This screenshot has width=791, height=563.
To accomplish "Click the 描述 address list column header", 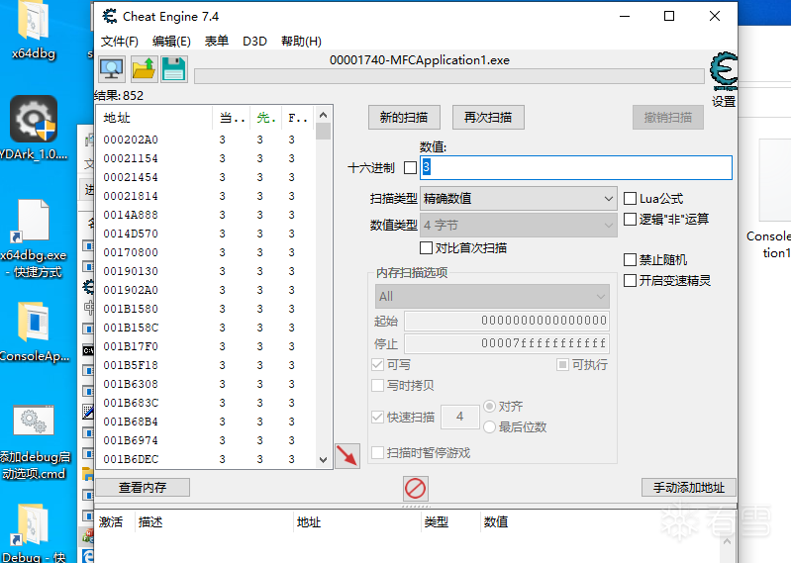I will (x=215, y=522).
